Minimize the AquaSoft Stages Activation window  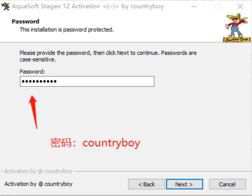point(194,6)
